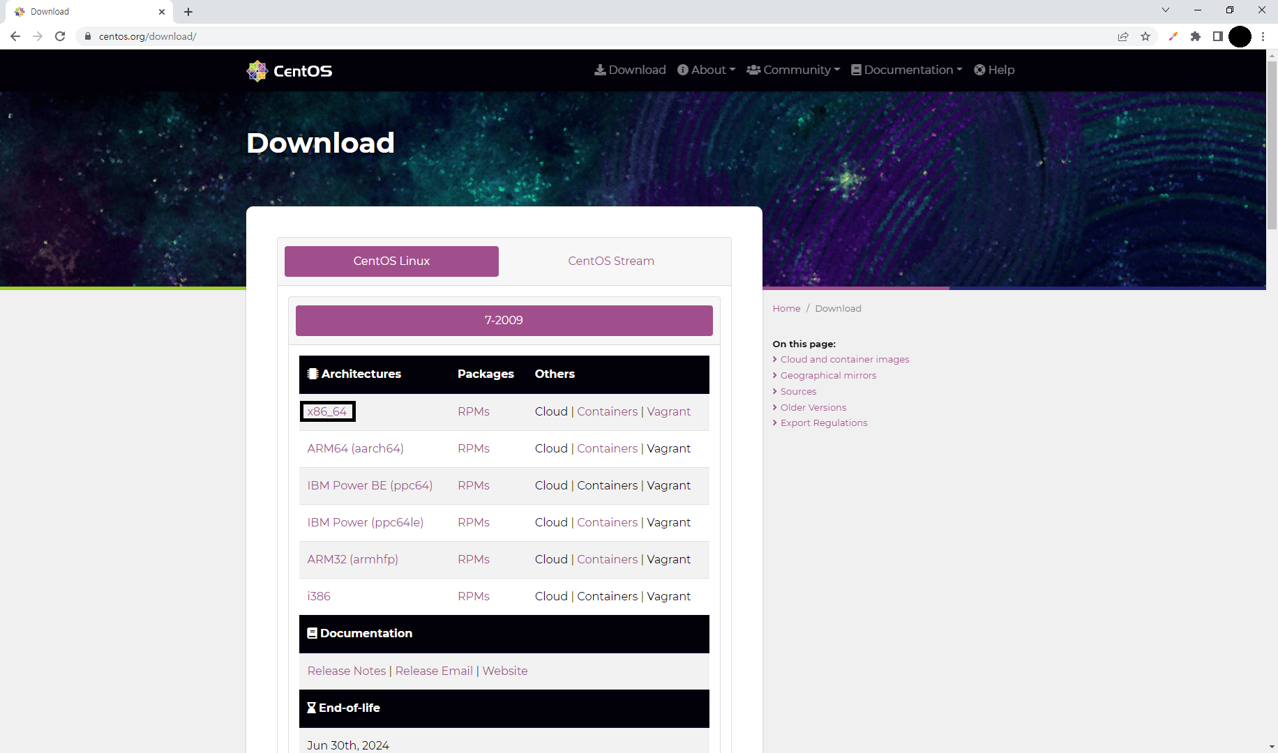Select the CentOS Linux tab
This screenshot has height=753, width=1278.
391,261
